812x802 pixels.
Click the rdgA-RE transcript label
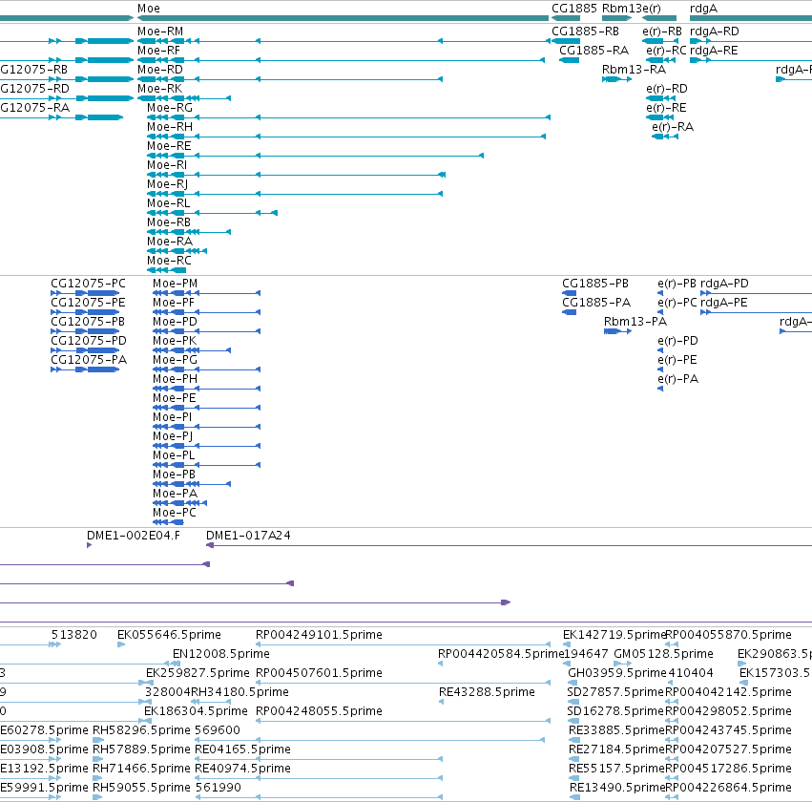tap(714, 51)
